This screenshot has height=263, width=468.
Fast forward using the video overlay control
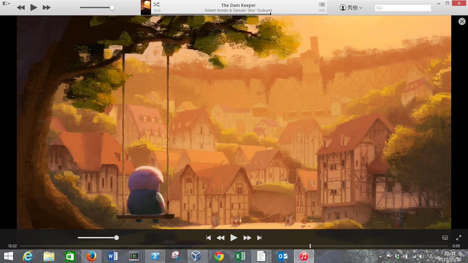tap(247, 238)
